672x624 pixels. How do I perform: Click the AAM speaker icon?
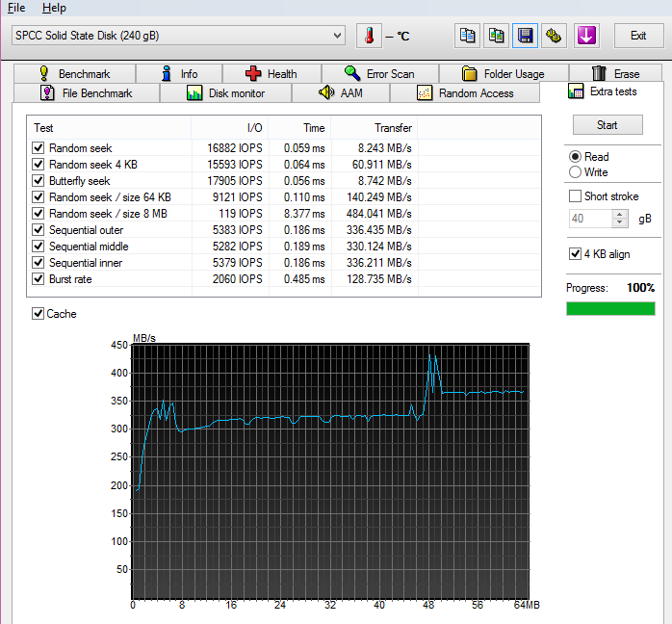[326, 92]
